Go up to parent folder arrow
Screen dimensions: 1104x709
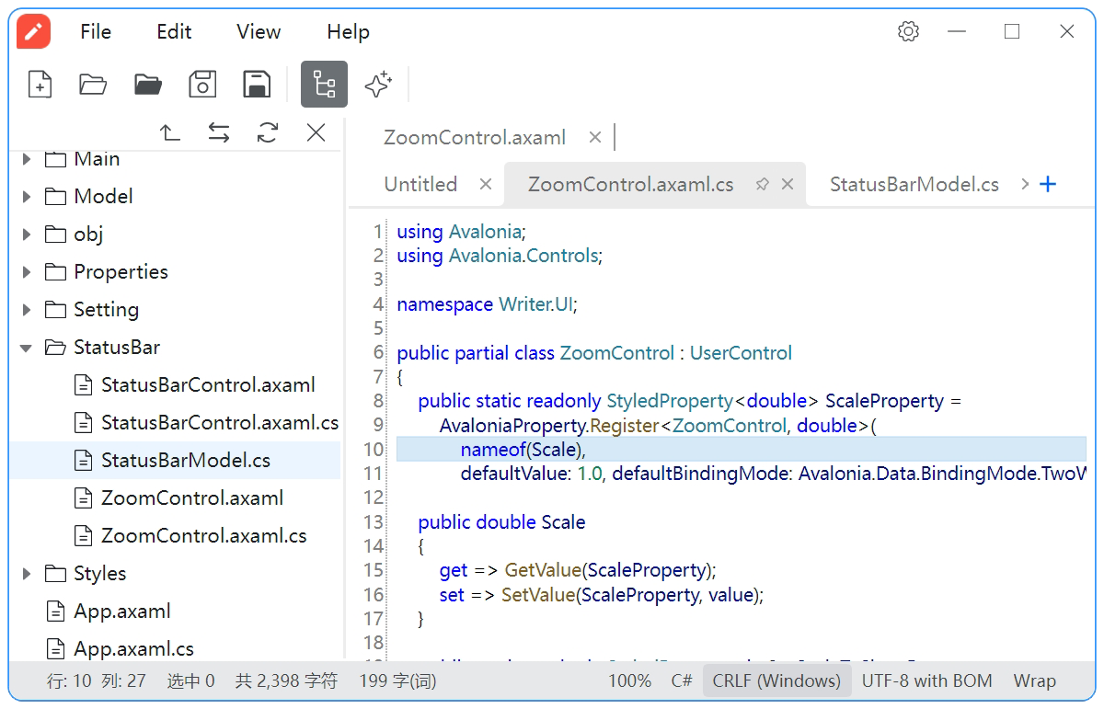tap(170, 133)
